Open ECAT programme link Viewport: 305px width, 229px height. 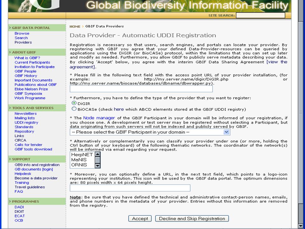point(20,216)
